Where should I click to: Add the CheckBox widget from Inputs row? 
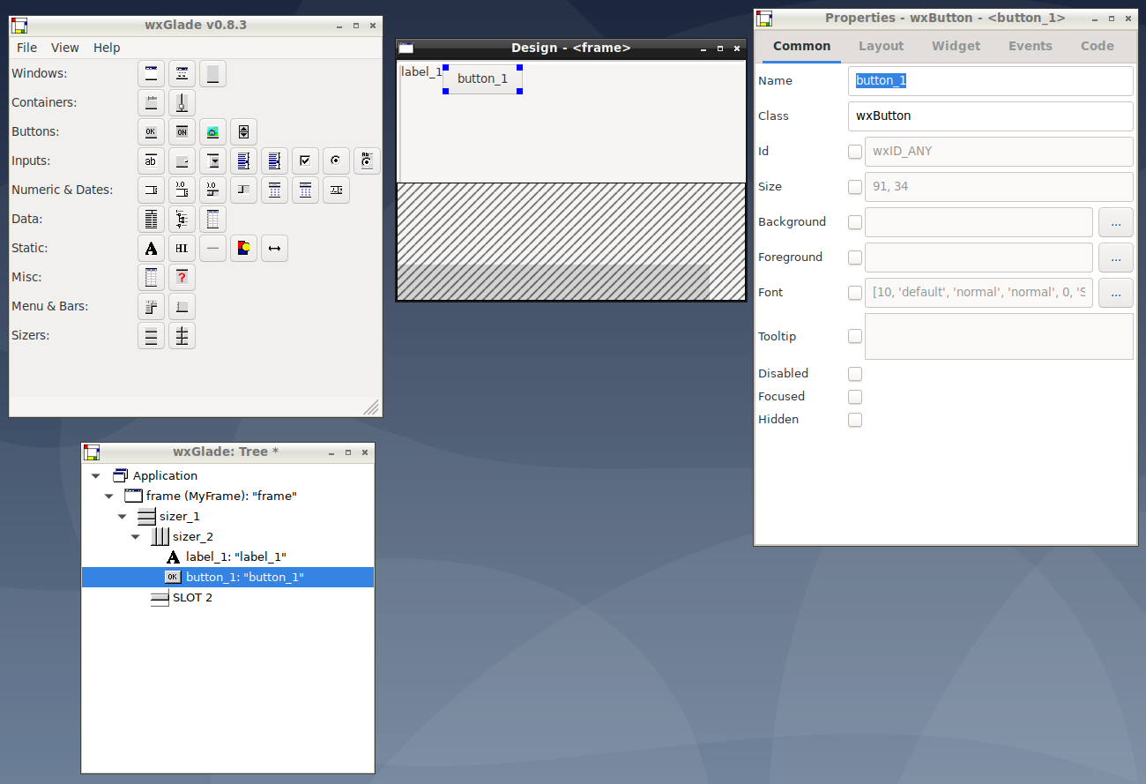pyautogui.click(x=306, y=161)
